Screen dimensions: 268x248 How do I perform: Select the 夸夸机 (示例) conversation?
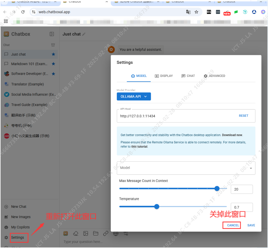coord(30,126)
